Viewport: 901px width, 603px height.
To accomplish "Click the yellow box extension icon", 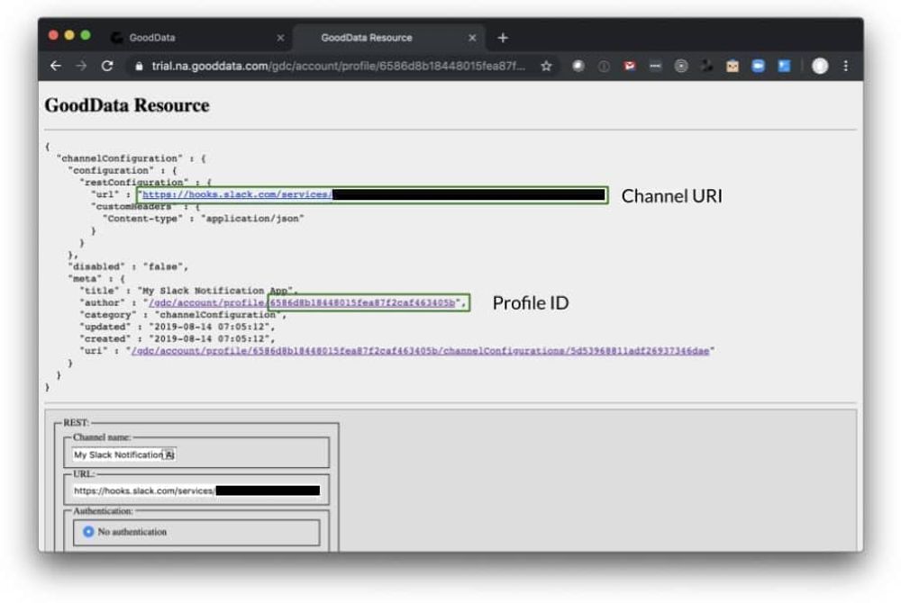I will coord(732,66).
